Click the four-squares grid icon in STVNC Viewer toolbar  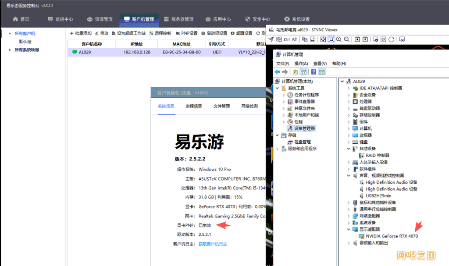279,39
